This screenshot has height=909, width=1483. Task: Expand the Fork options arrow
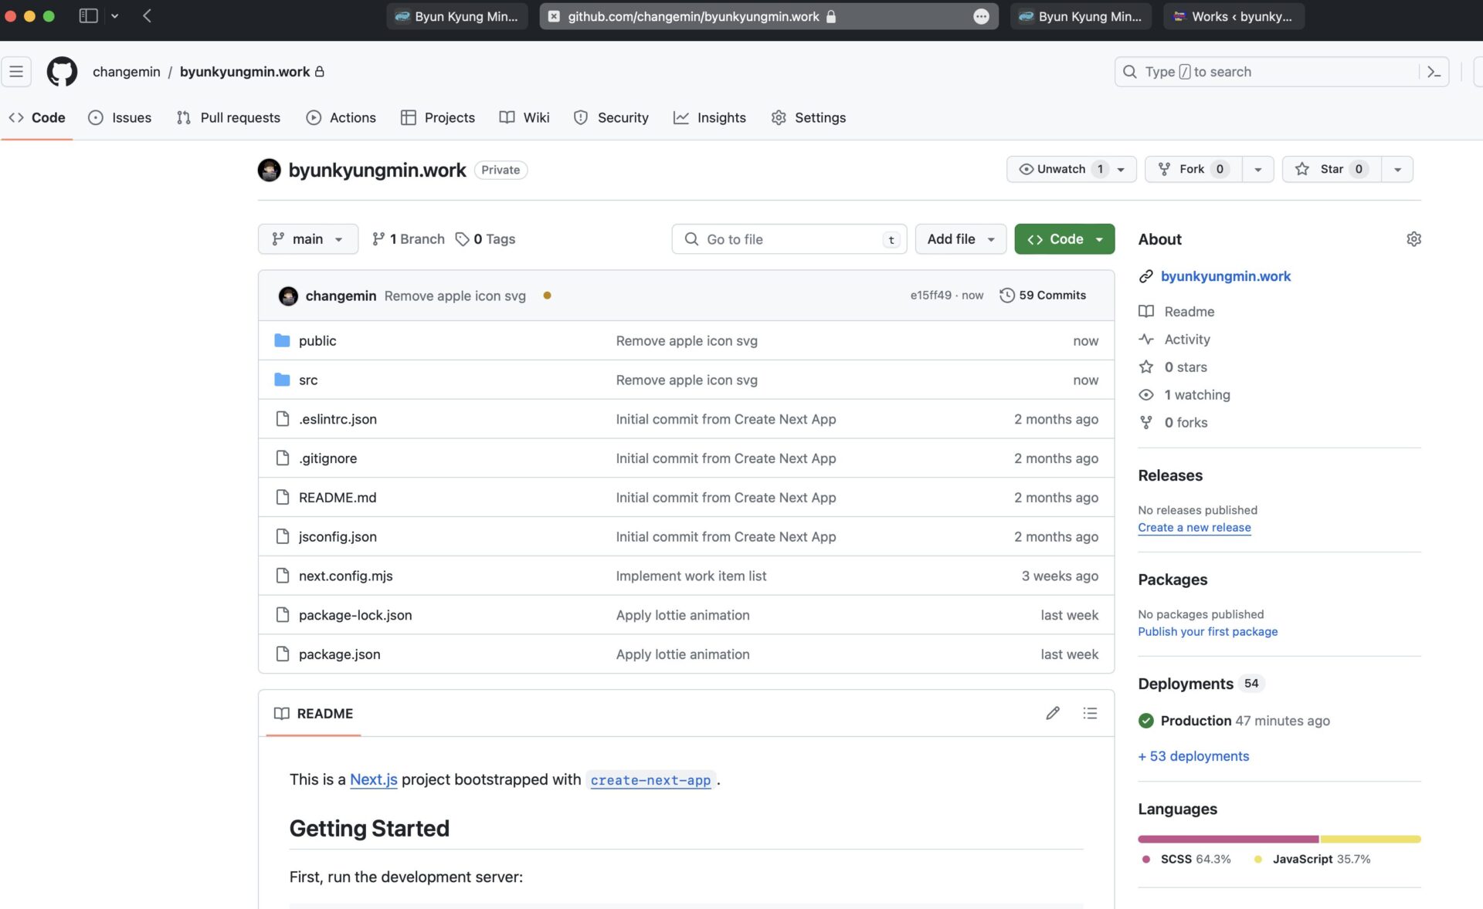coord(1257,169)
